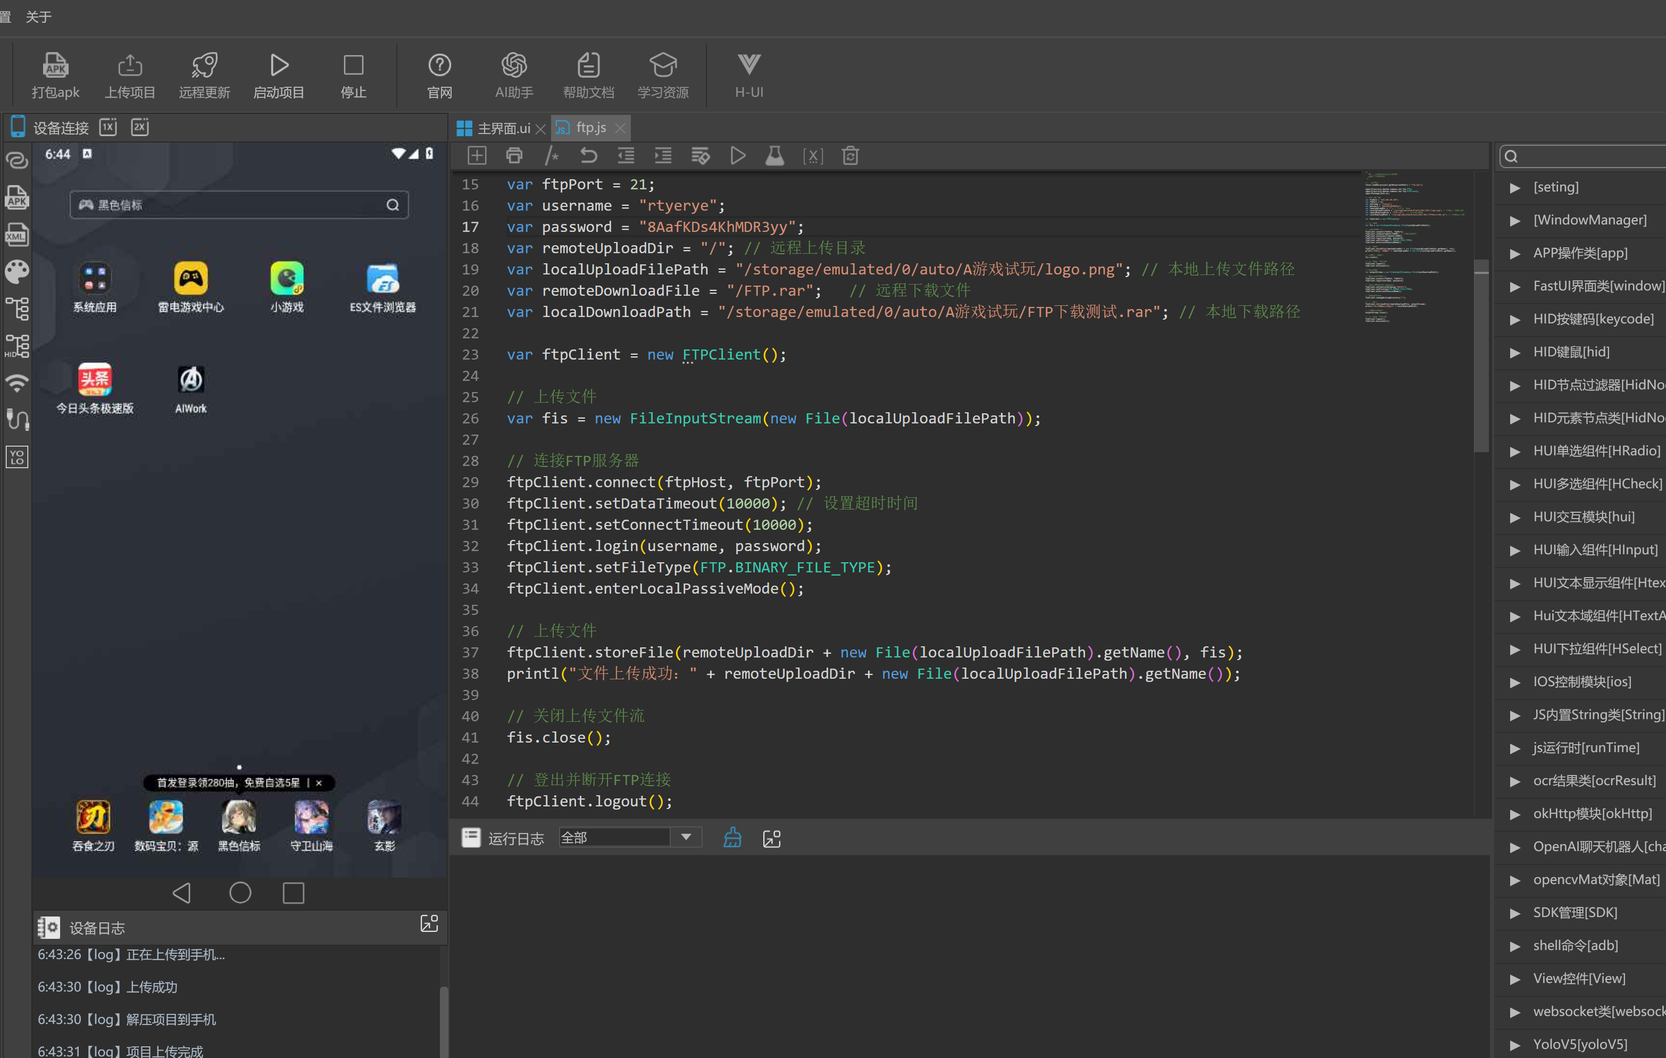Open the 今日头条极速版 app on device
Viewport: 1666px width, 1058px height.
[95, 389]
